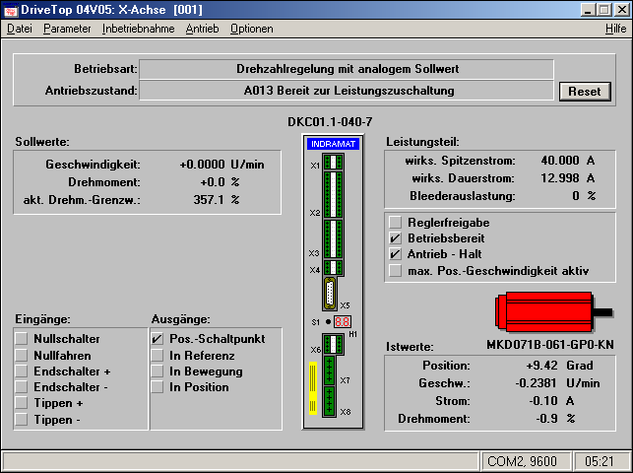Click the COM2, 9600 status bar entry
633x473 pixels.
(x=525, y=461)
